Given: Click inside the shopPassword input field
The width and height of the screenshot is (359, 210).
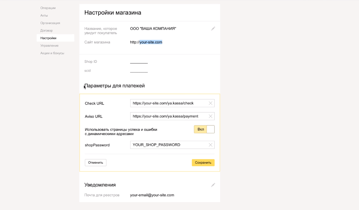Looking at the screenshot, I should (x=168, y=145).
